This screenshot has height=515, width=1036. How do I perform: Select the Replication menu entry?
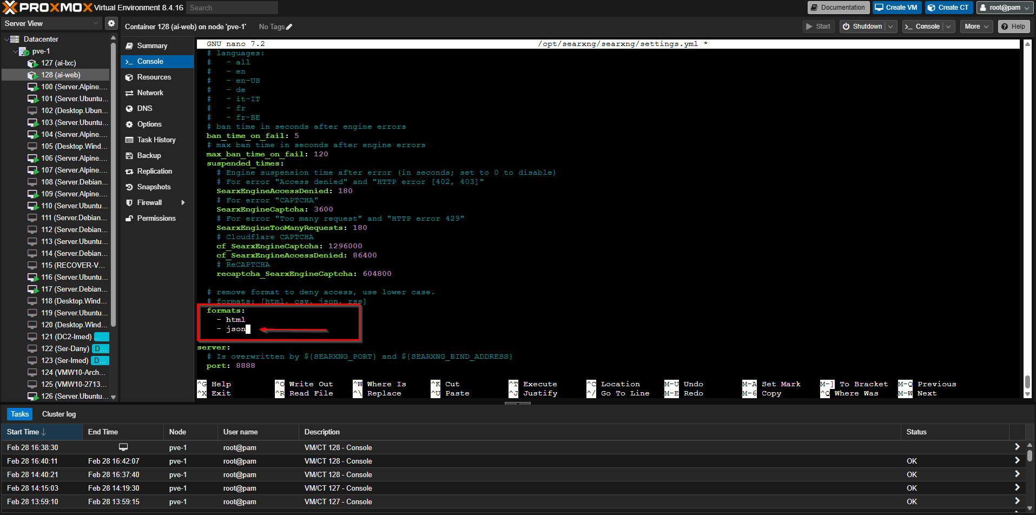(x=154, y=171)
